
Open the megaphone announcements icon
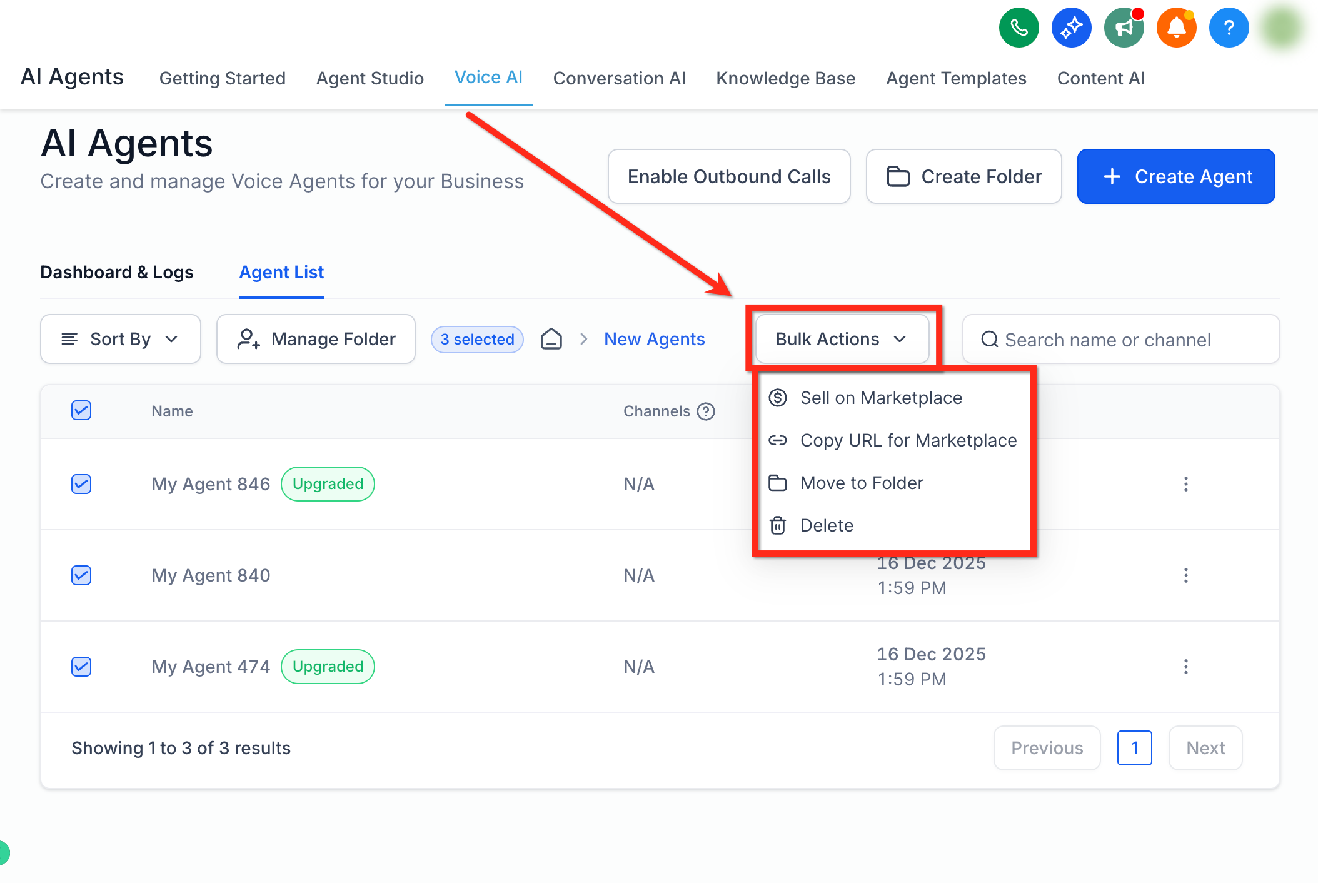[1124, 28]
